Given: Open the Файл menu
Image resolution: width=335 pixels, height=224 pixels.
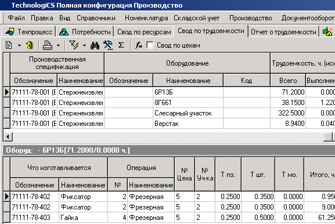Looking at the screenshot, I should coord(16,18).
